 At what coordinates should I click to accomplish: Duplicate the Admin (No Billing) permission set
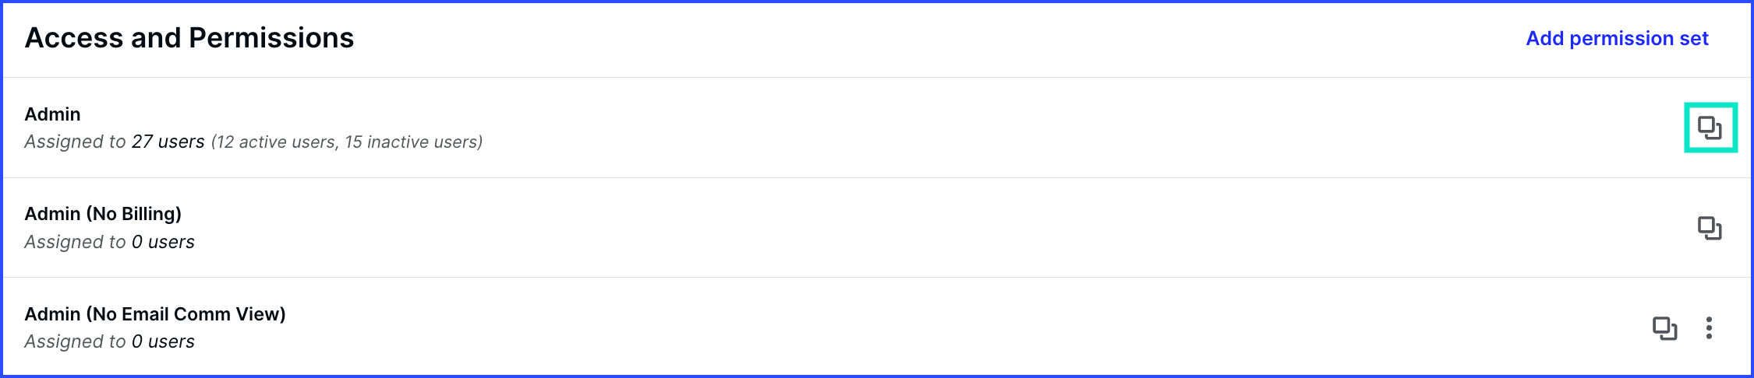pos(1710,228)
